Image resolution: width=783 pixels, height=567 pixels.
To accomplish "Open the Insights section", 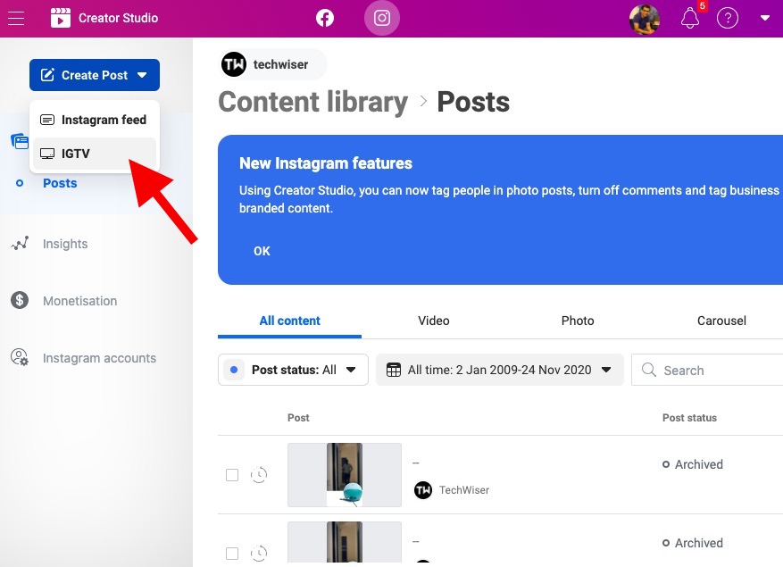I will (65, 244).
